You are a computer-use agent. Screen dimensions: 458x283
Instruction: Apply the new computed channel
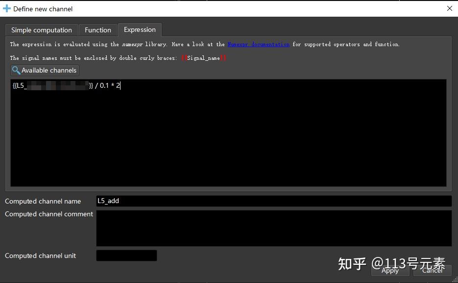(x=389, y=271)
